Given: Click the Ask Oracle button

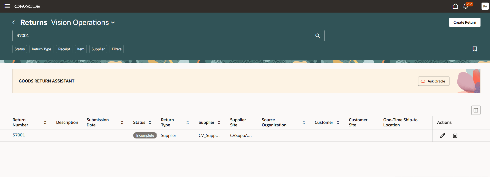Looking at the screenshot, I should click(x=434, y=81).
